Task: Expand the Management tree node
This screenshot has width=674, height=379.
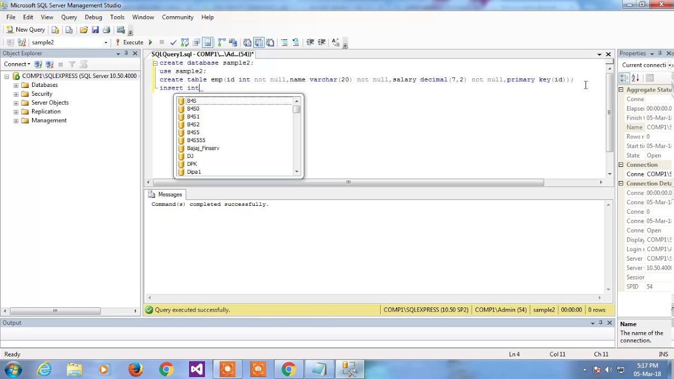Action: pyautogui.click(x=16, y=121)
